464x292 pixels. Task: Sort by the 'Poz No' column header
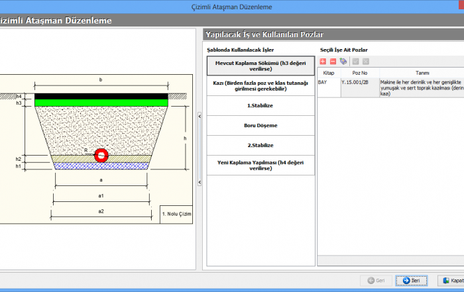360,73
